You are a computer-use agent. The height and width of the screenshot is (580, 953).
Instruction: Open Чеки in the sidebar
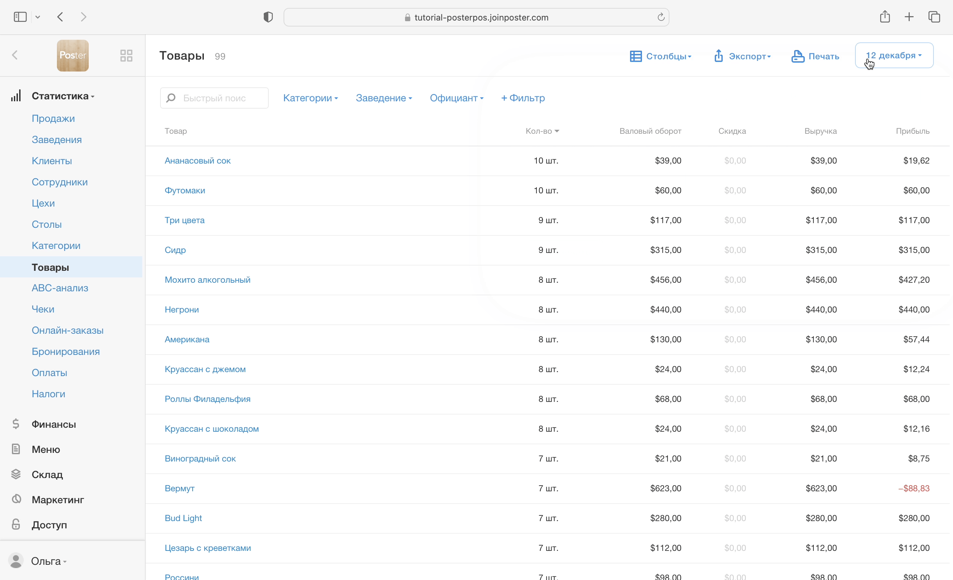(43, 309)
